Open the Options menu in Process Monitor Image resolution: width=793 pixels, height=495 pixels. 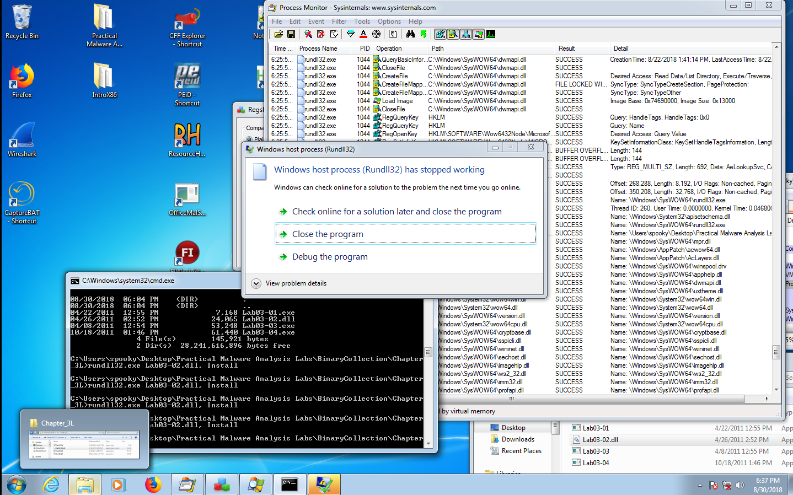click(389, 21)
